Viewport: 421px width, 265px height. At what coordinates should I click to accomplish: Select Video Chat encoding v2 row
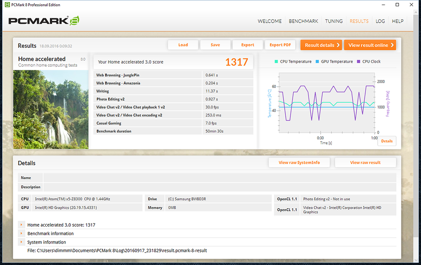tap(173, 115)
